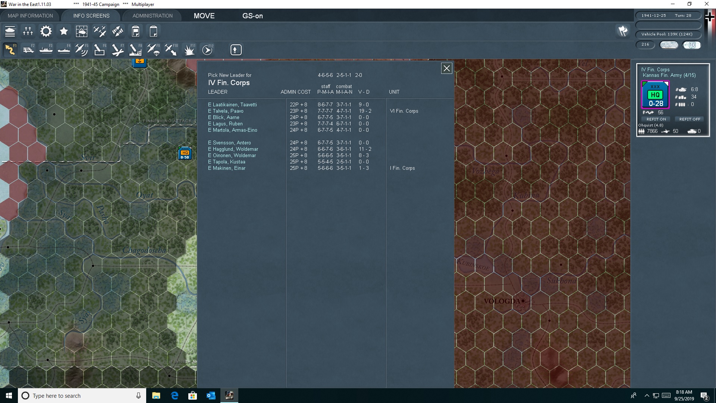The image size is (716, 403).
Task: Switch to rail transport mode F2
Action: tap(29, 49)
